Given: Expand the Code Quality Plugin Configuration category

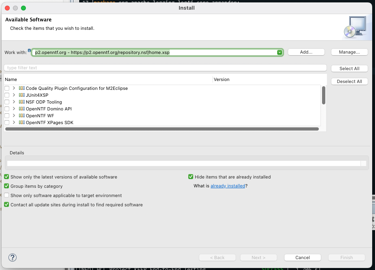Looking at the screenshot, I should tap(14, 88).
